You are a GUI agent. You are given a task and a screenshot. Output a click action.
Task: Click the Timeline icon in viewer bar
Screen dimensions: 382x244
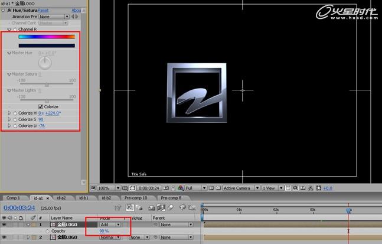(x=303, y=188)
